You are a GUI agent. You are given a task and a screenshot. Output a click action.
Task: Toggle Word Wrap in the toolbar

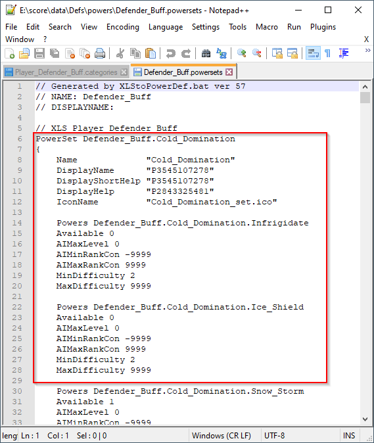coord(313,53)
